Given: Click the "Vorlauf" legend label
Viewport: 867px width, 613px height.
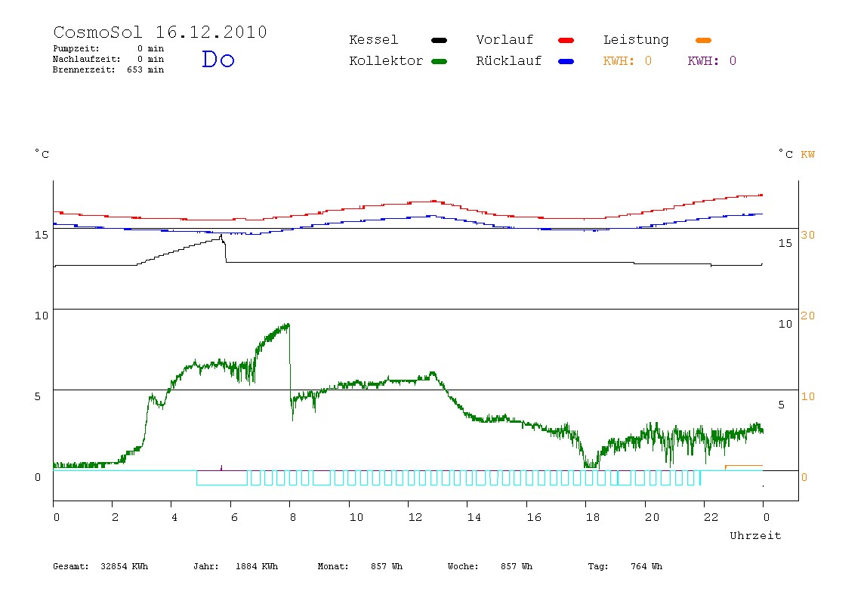Looking at the screenshot, I should click(x=504, y=40).
